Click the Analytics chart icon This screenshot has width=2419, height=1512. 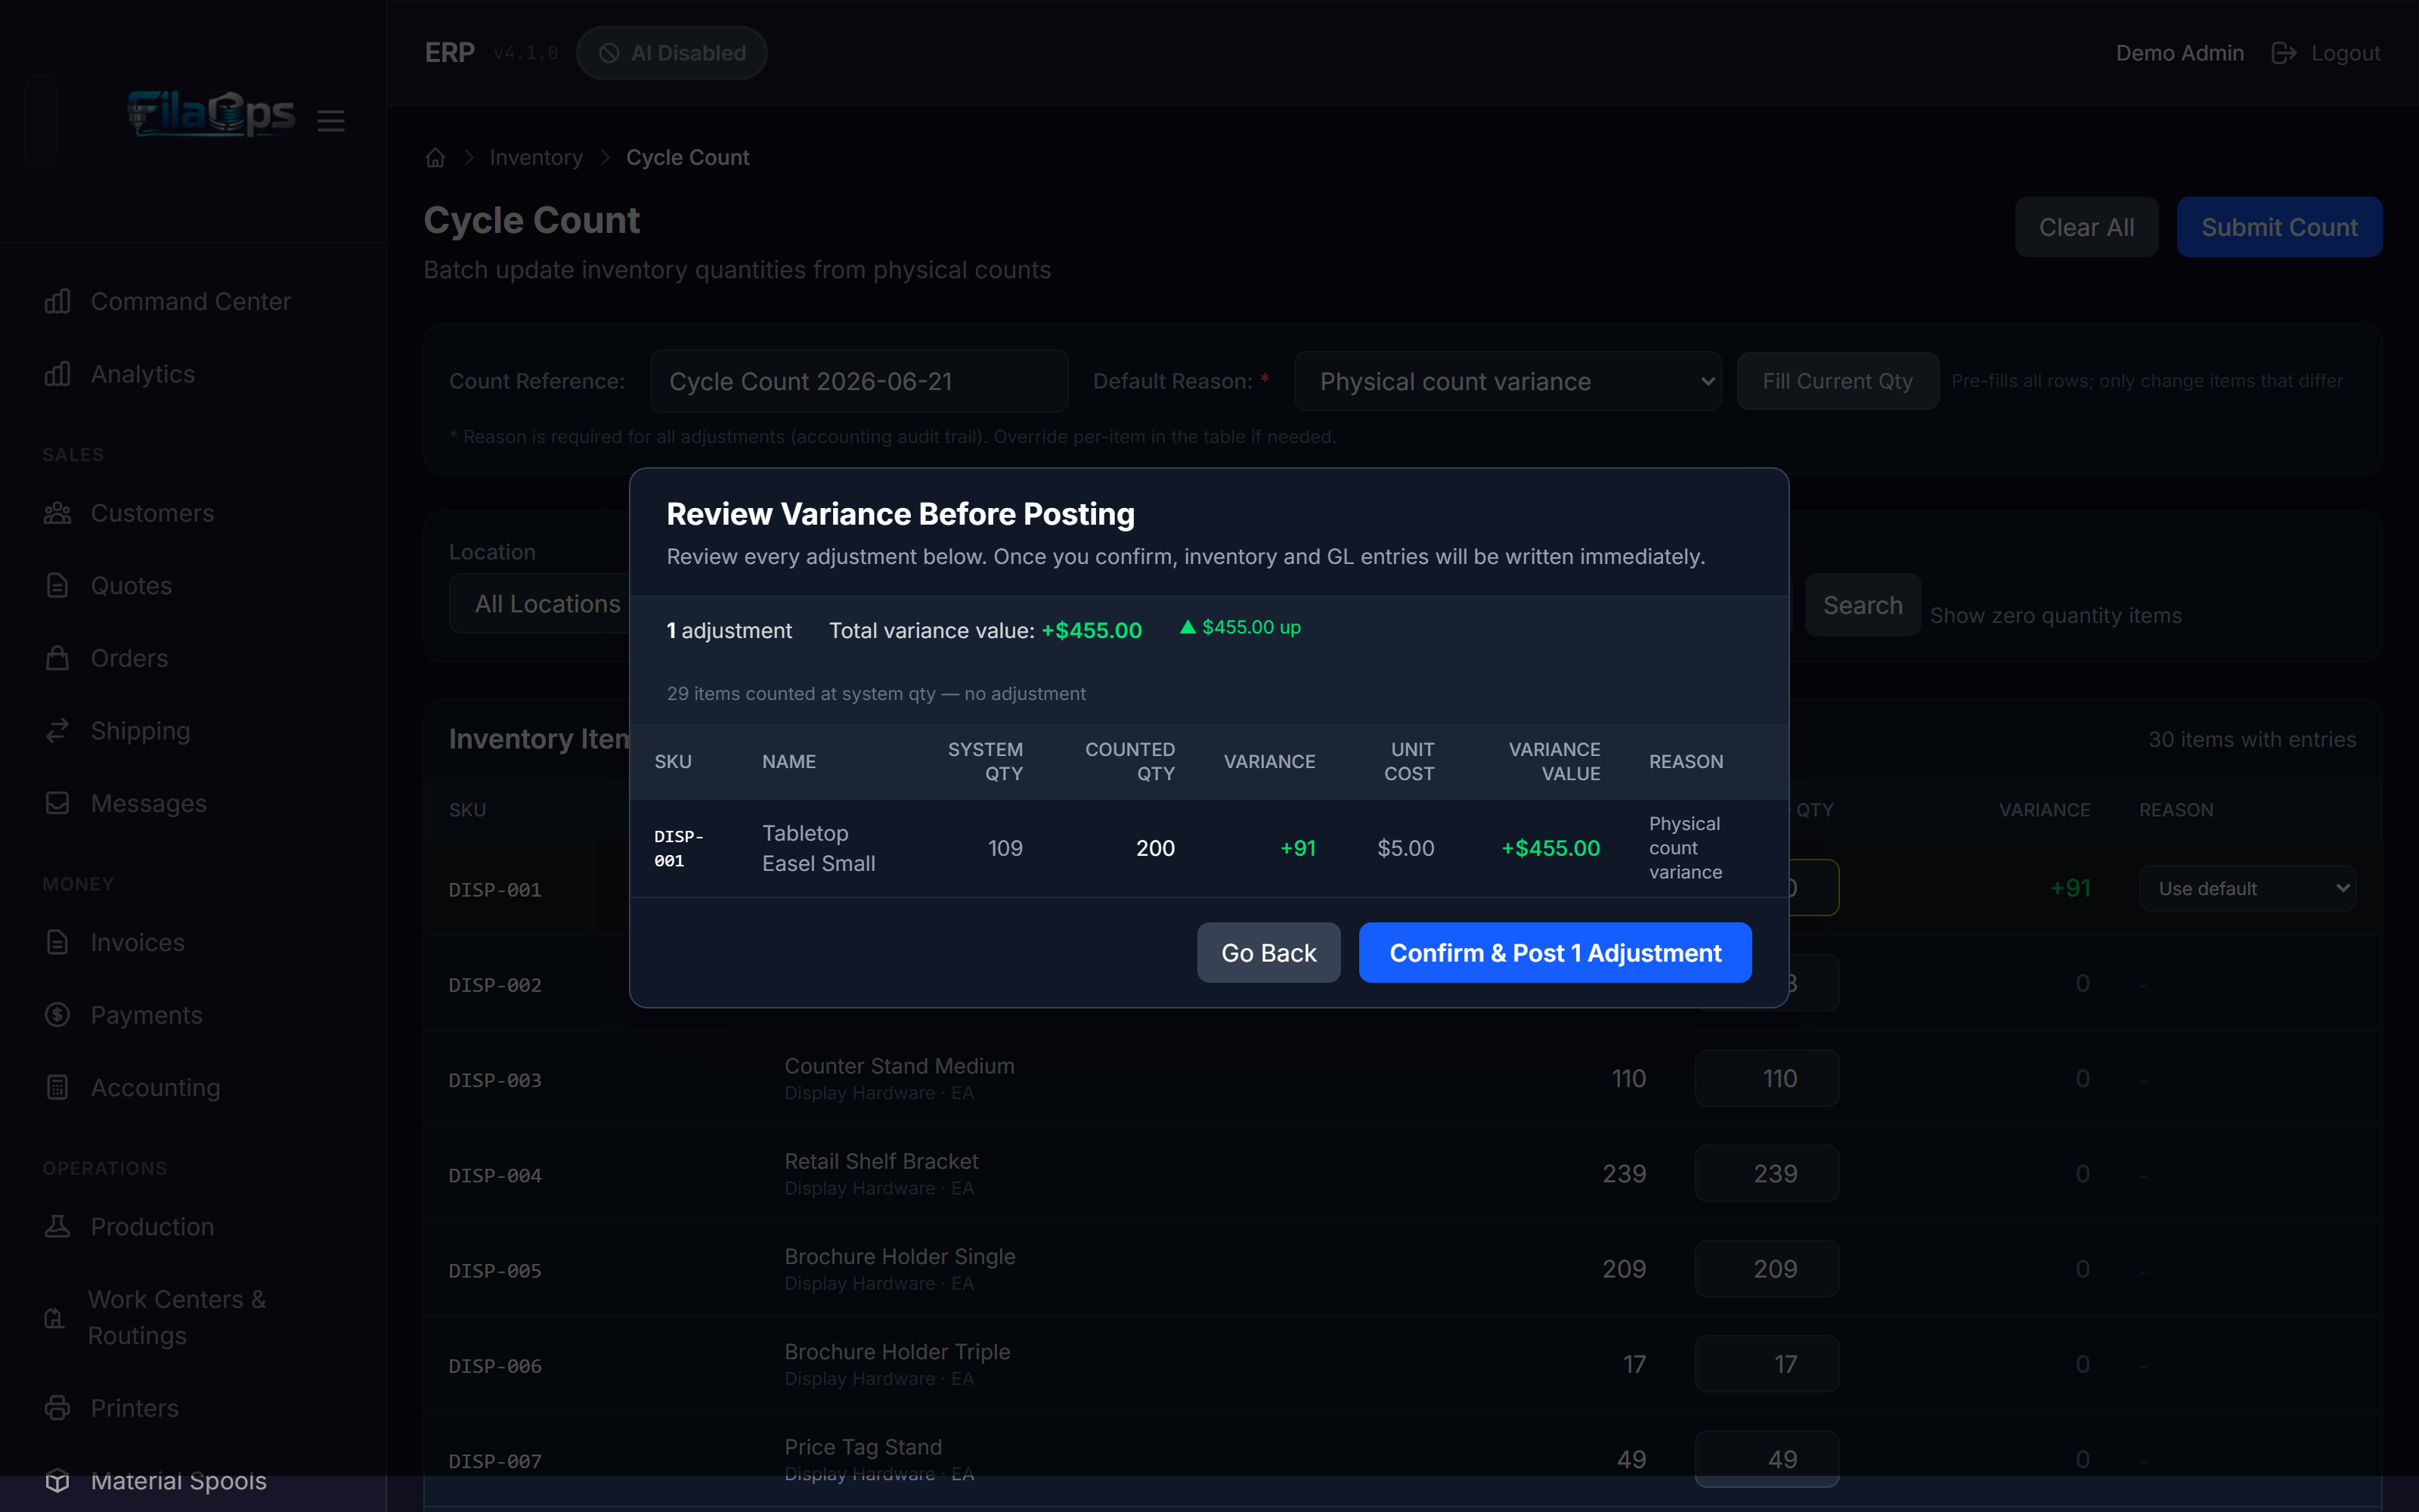[x=58, y=374]
